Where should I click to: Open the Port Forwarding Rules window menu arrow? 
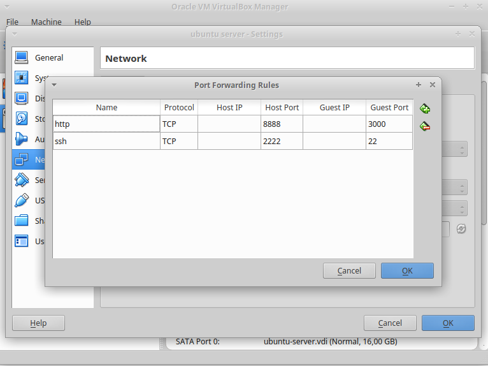(54, 85)
